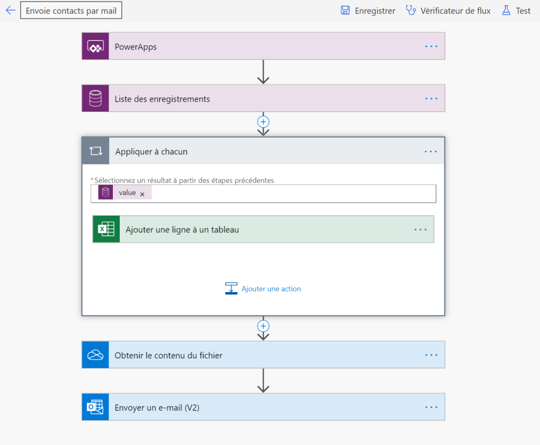Click the plus button below Liste des enregistrements

click(263, 122)
